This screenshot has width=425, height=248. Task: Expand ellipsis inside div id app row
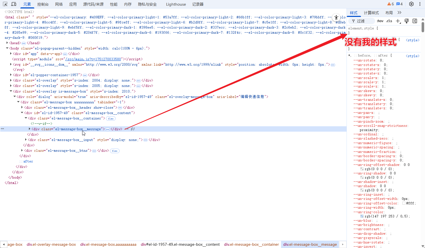[x=65, y=54]
